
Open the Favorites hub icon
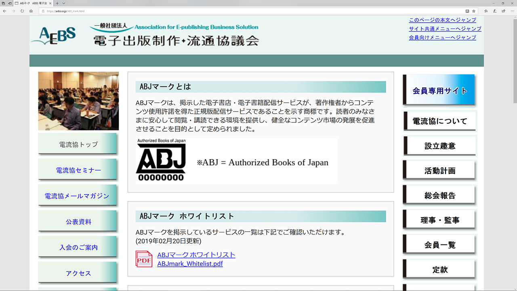(486, 11)
